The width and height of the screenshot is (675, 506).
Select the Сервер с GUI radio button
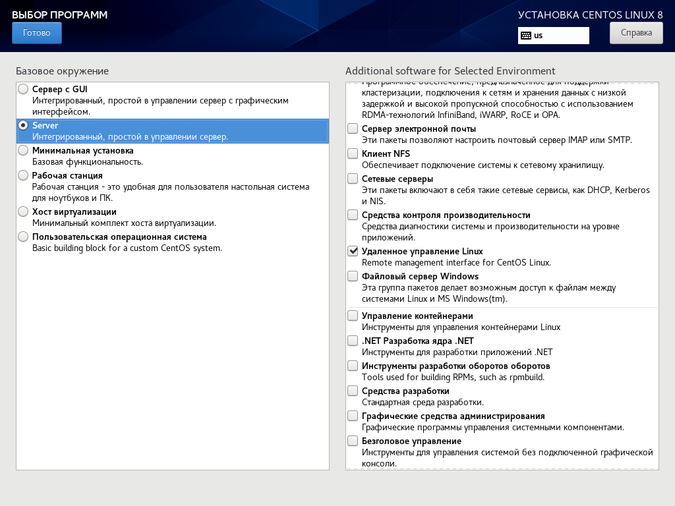23,89
